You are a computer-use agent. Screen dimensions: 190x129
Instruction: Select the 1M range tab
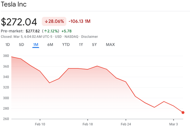click(36, 45)
